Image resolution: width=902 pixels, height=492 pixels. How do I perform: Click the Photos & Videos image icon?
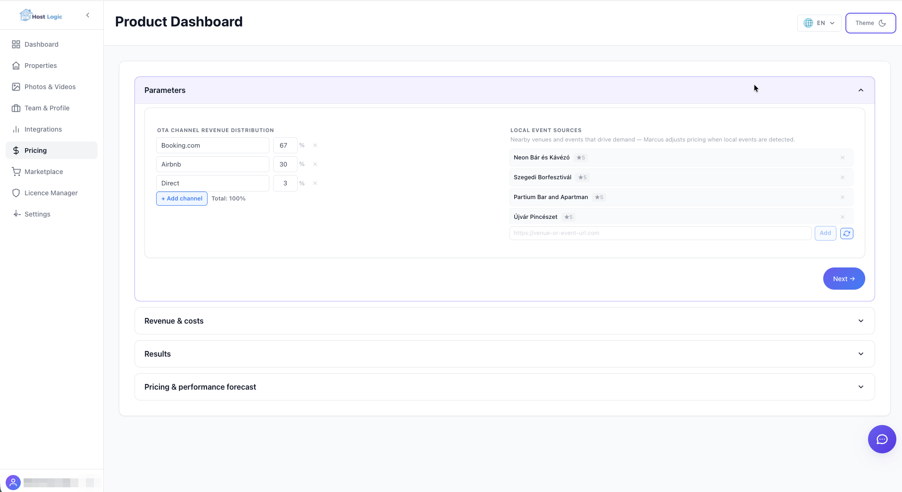(x=16, y=87)
